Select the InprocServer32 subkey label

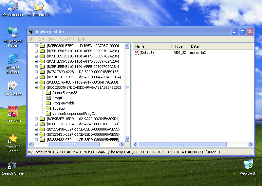coord(65,93)
